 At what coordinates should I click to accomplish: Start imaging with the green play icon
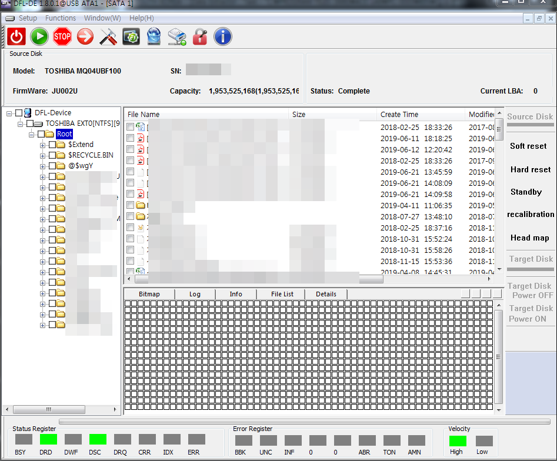pos(39,36)
